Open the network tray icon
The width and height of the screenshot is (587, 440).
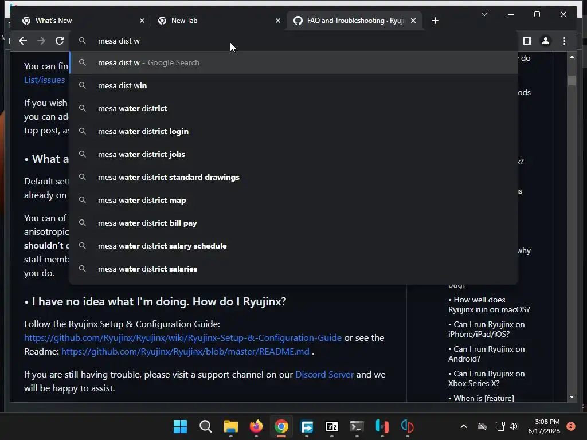pyautogui.click(x=500, y=426)
